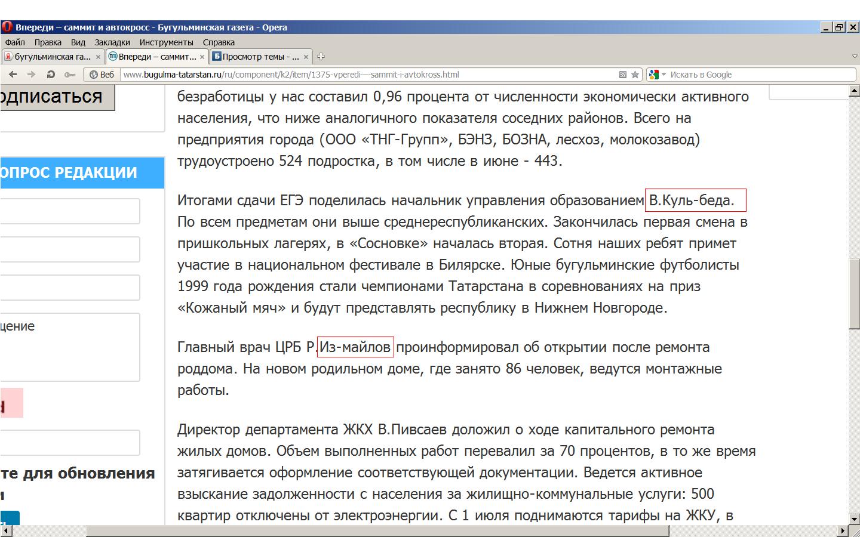Click the text ООО «ТНГ-Групп»
The image size is (860, 537).
point(386,140)
